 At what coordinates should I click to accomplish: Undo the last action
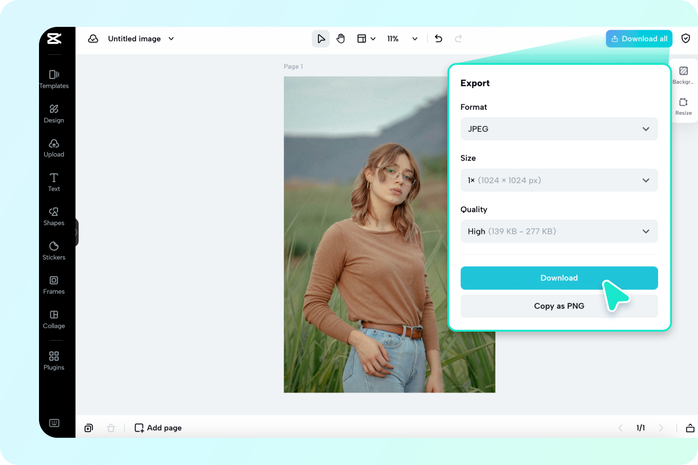pyautogui.click(x=438, y=38)
